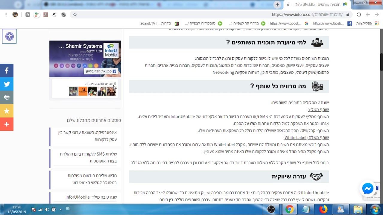Close the InforUMobile tab
Viewport: 383px width, 215px height.
pyautogui.click(x=288, y=5)
